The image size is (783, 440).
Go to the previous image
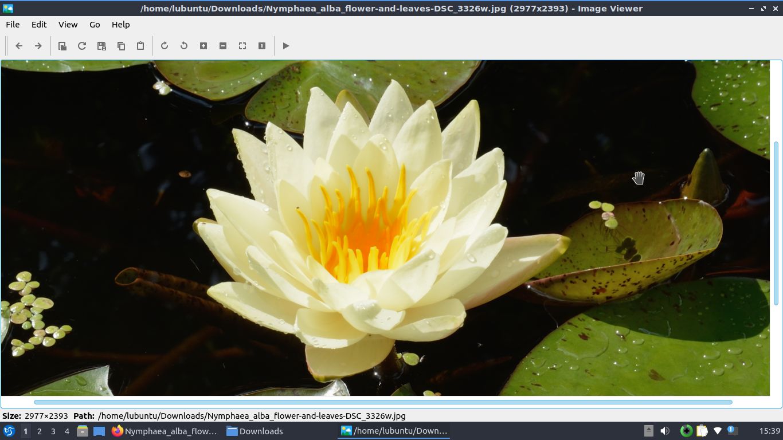pos(19,46)
